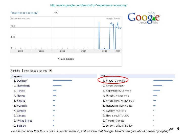Select the Rotterdam, Netherlands city entry

click(119, 106)
